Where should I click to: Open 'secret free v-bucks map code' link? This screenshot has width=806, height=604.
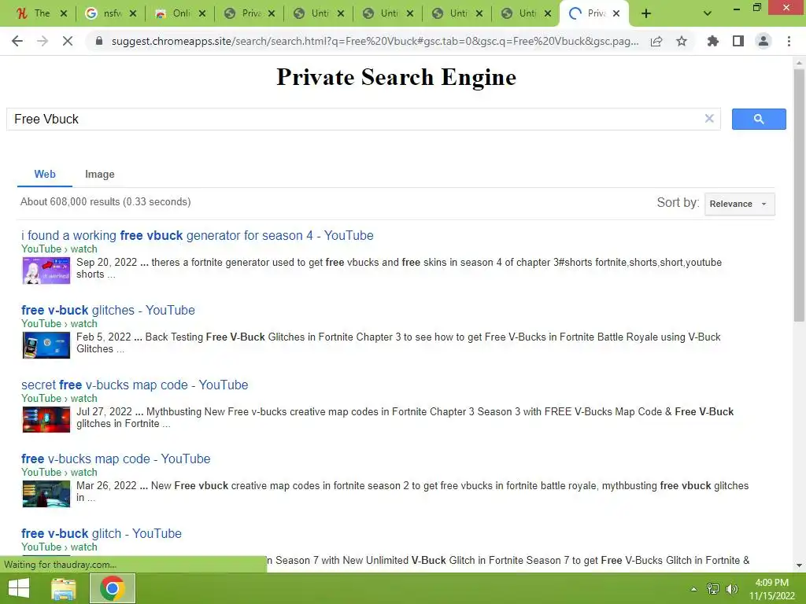click(135, 385)
